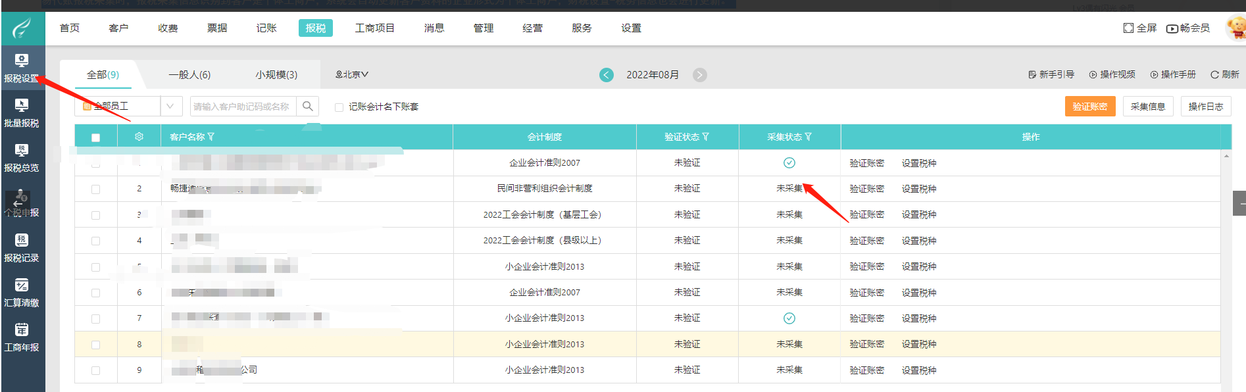Open 报税总览 sidebar icon
This screenshot has width=1246, height=392.
[22, 158]
